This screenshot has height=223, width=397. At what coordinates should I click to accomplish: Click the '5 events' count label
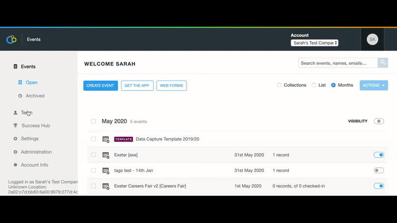click(x=138, y=121)
